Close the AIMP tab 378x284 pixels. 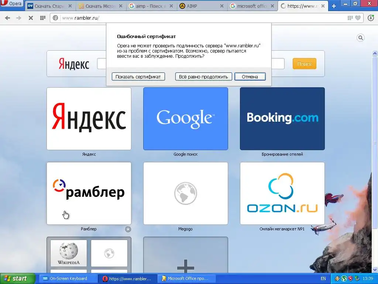point(222,6)
